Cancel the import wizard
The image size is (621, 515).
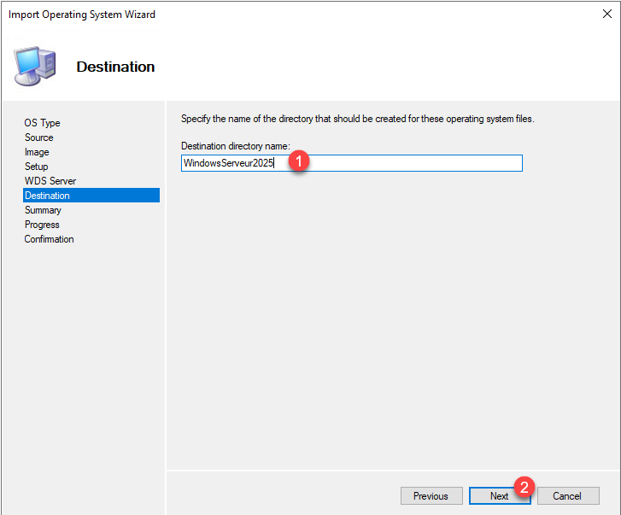click(x=567, y=496)
